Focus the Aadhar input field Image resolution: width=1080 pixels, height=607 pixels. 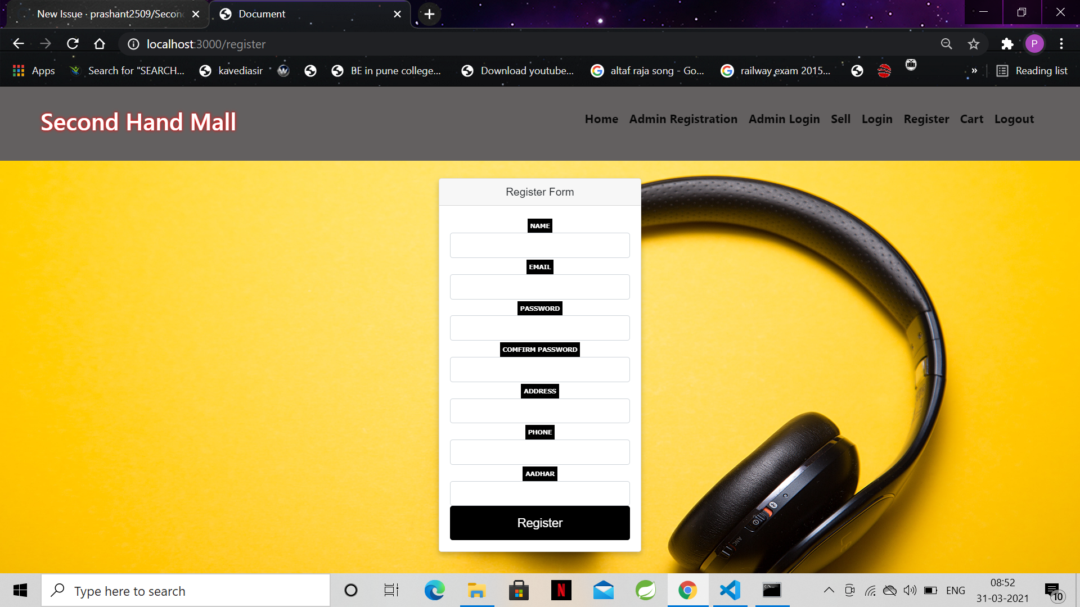pyautogui.click(x=540, y=493)
